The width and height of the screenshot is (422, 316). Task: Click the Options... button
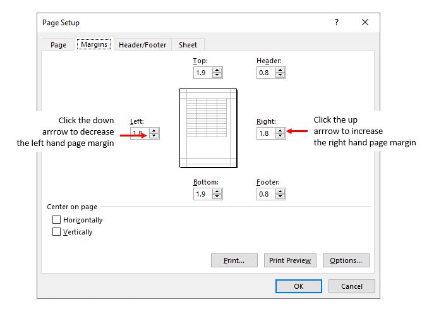pyautogui.click(x=346, y=260)
